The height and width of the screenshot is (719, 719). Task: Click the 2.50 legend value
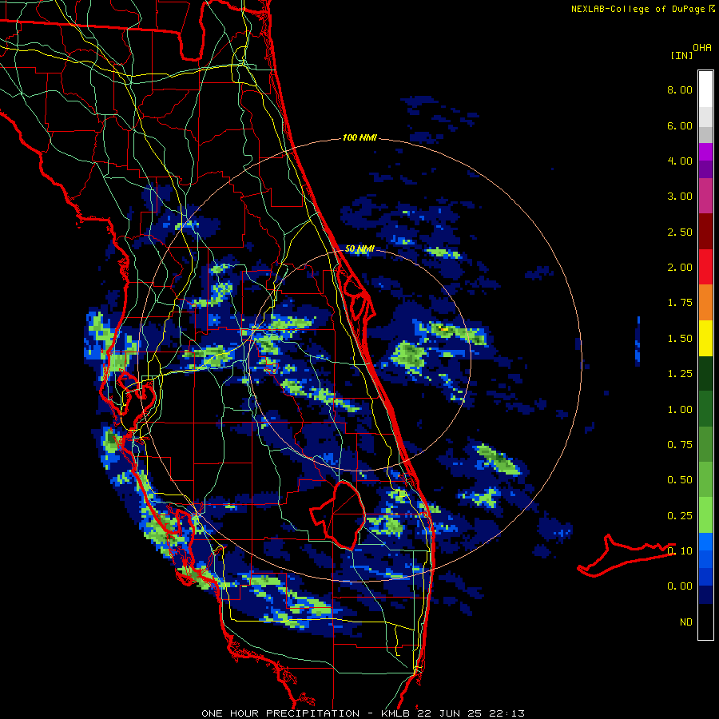click(x=680, y=232)
